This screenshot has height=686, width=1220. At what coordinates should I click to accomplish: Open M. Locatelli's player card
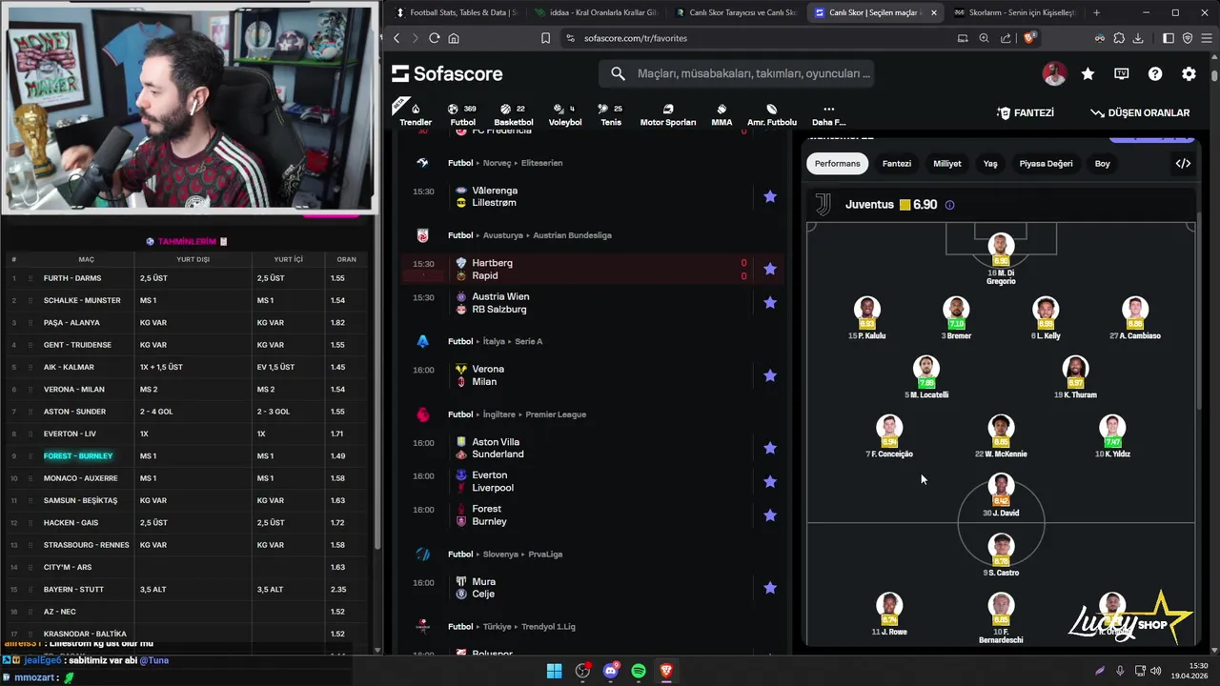click(x=926, y=377)
